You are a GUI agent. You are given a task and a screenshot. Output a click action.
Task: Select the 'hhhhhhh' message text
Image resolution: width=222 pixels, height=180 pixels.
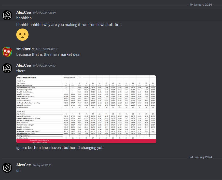point(24,18)
